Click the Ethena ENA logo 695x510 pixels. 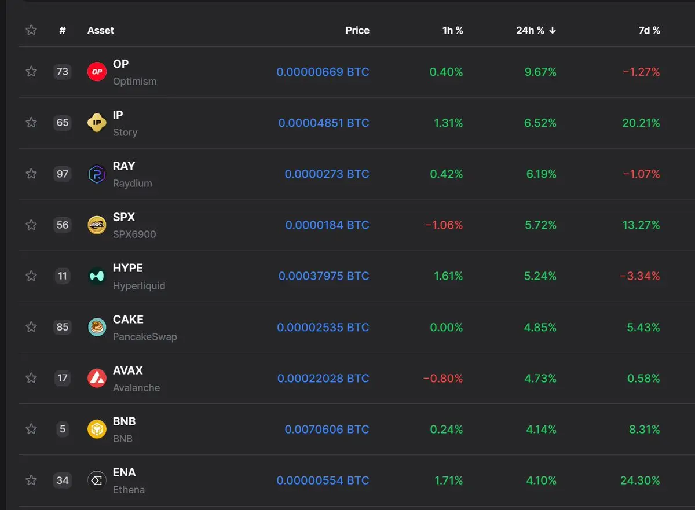pyautogui.click(x=97, y=480)
